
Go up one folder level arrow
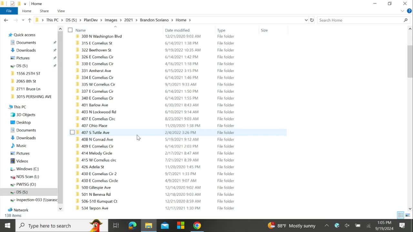[x=30, y=20]
